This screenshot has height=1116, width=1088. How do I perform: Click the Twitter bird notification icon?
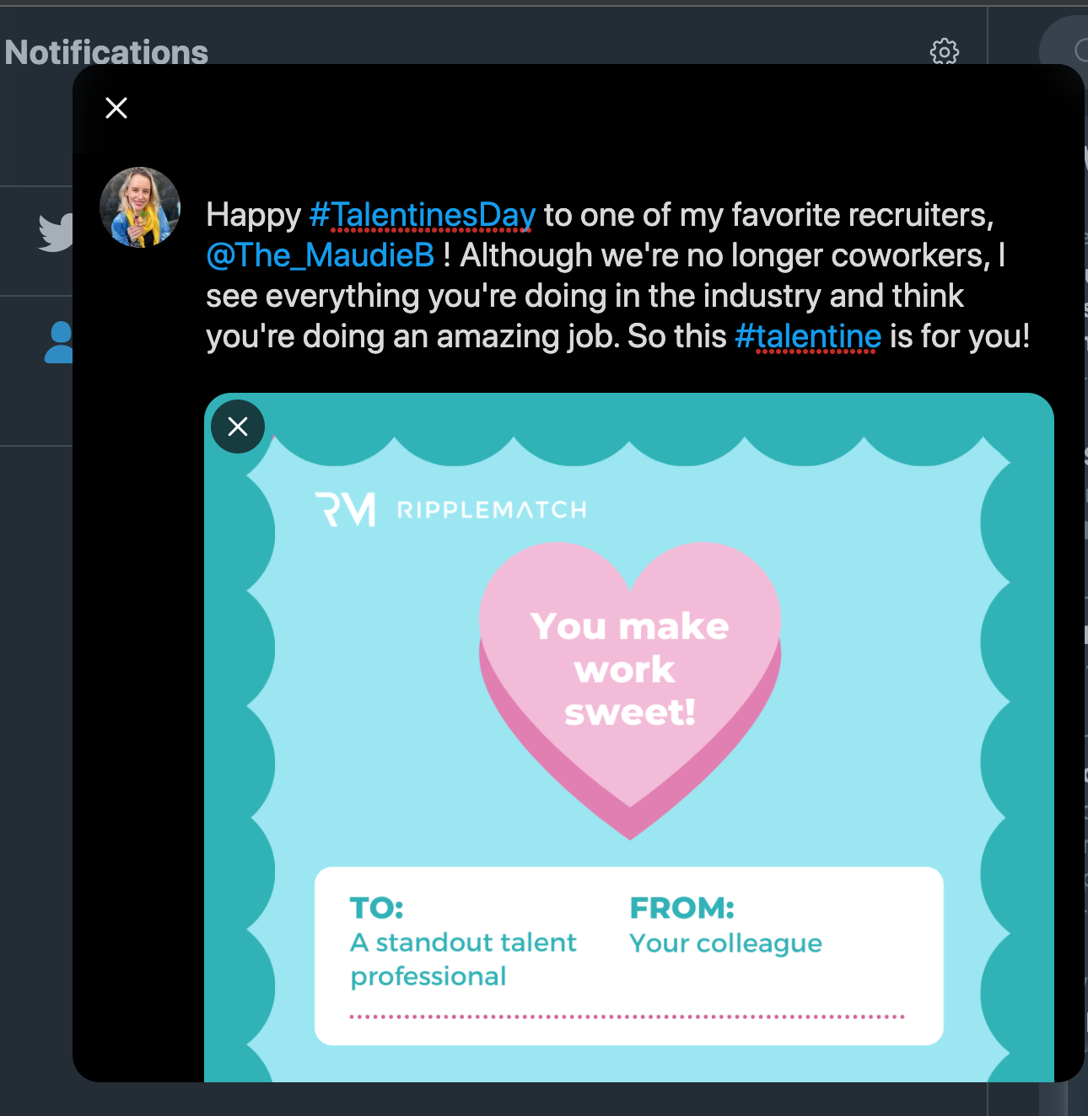[x=55, y=233]
